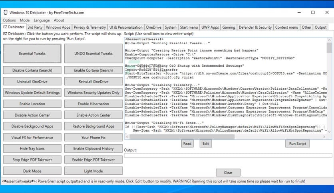Click Restore Background Apps
Viewport: 334px width, 193px height.
coord(93,126)
